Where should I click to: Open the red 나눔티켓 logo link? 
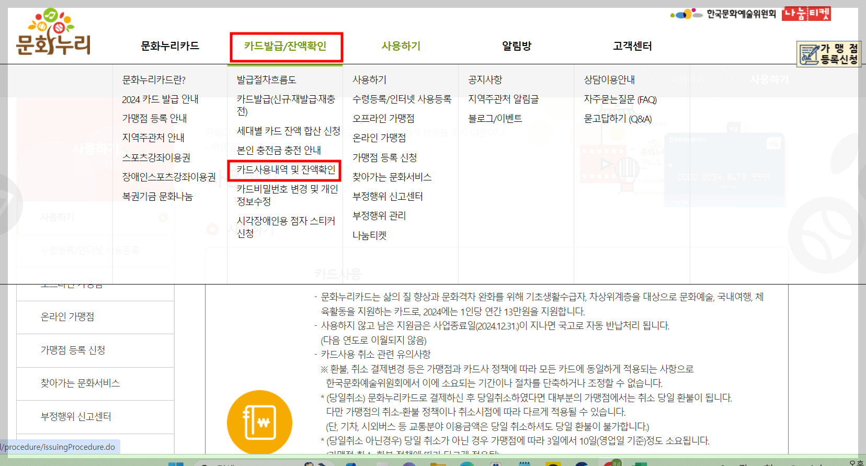pos(806,14)
